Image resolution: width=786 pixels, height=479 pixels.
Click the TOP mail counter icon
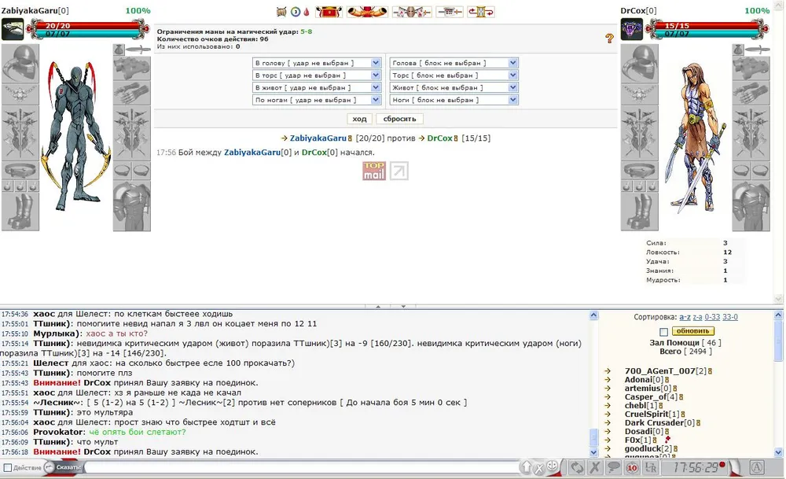coord(374,171)
